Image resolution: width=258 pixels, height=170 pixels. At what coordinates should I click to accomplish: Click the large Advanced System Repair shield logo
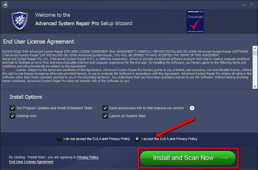tap(20, 21)
